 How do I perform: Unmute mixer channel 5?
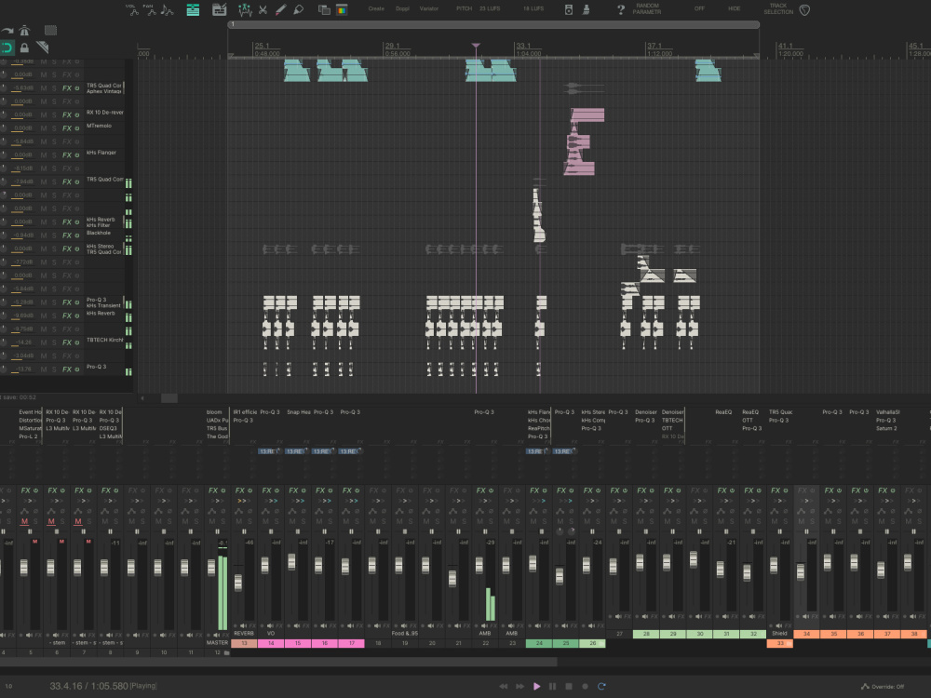24,521
